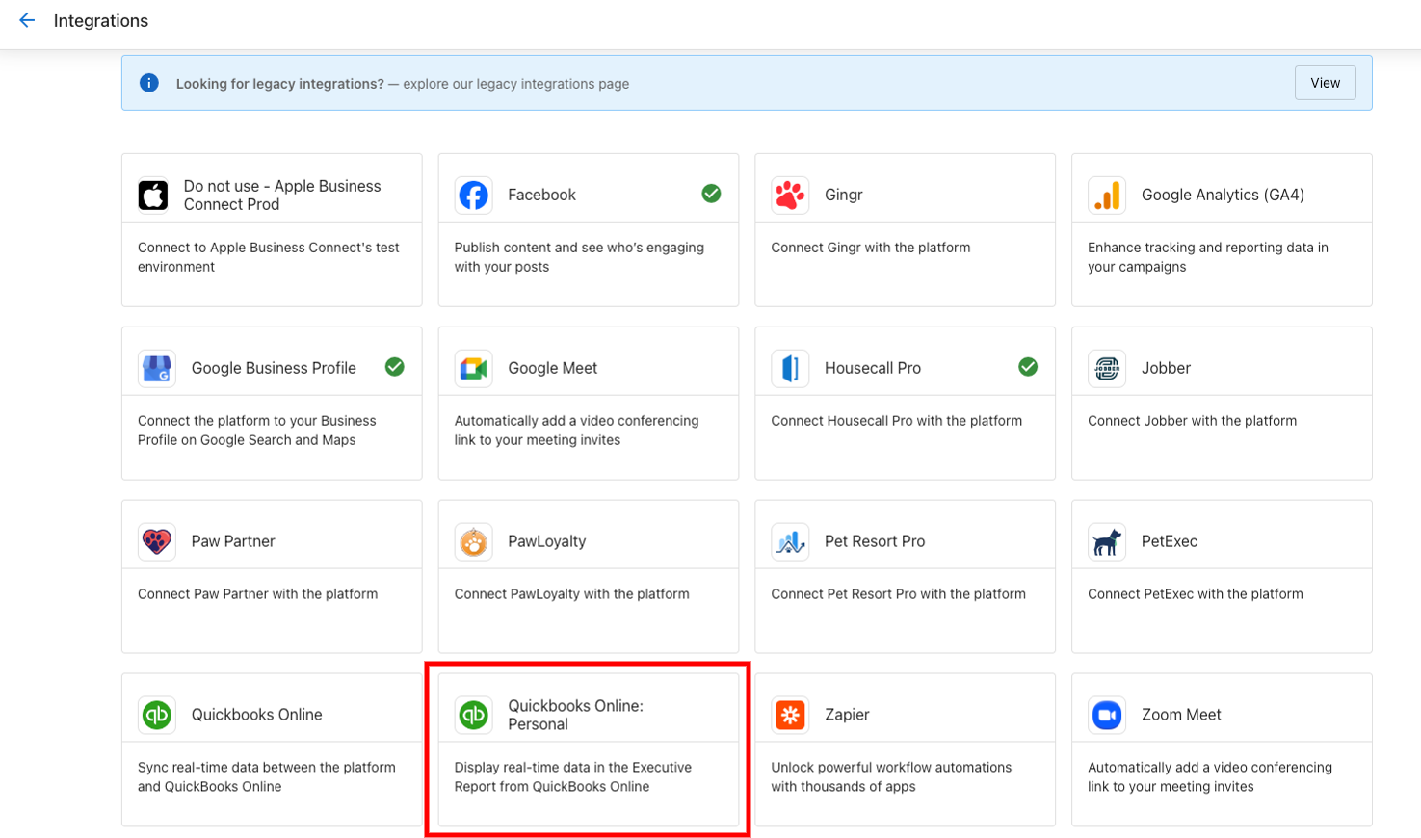1421x838 pixels.
Task: Click the Zapier asterisk icon
Action: point(790,715)
